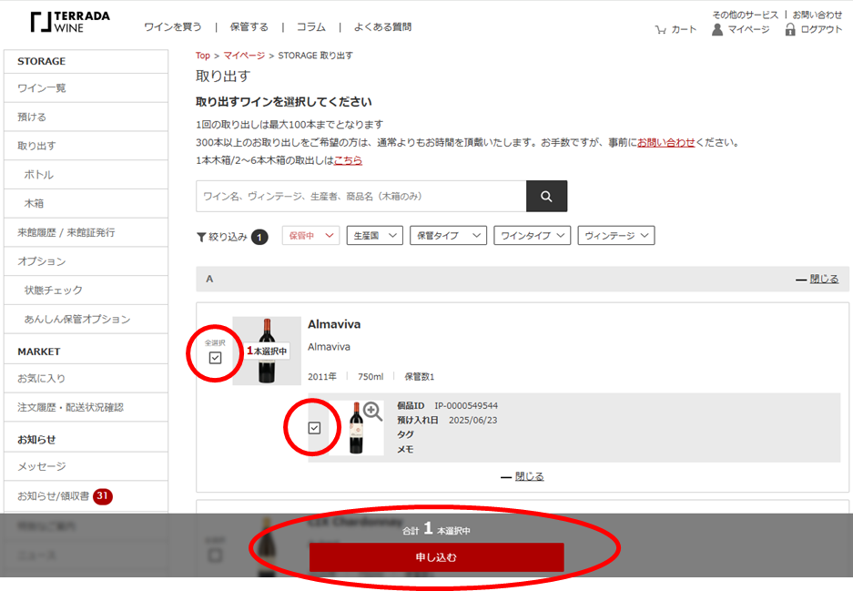Toggle the select-all checkbox for Almaviva
The image size is (853, 591).
tap(215, 358)
